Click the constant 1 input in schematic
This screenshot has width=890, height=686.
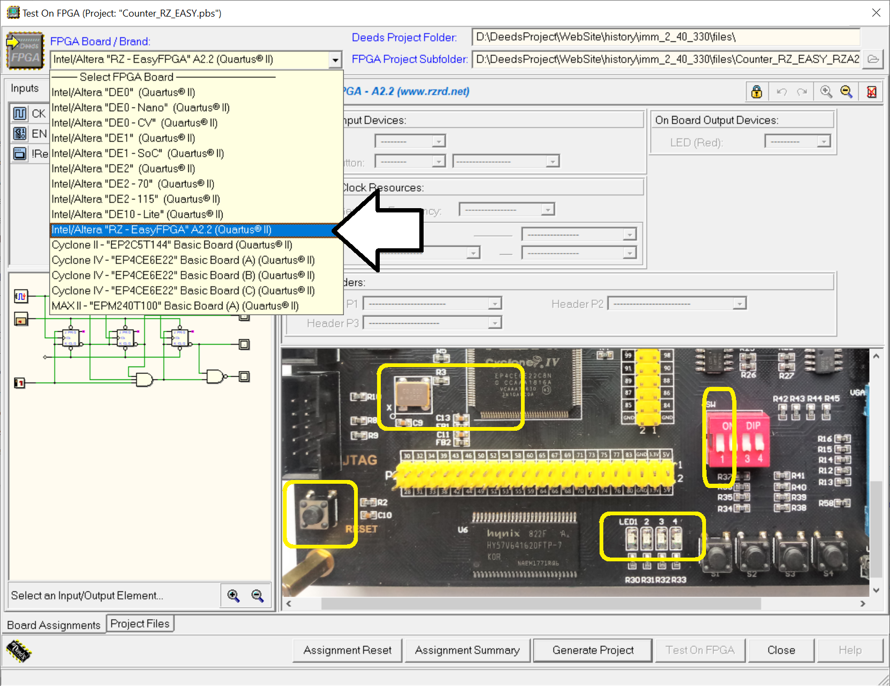click(x=19, y=383)
